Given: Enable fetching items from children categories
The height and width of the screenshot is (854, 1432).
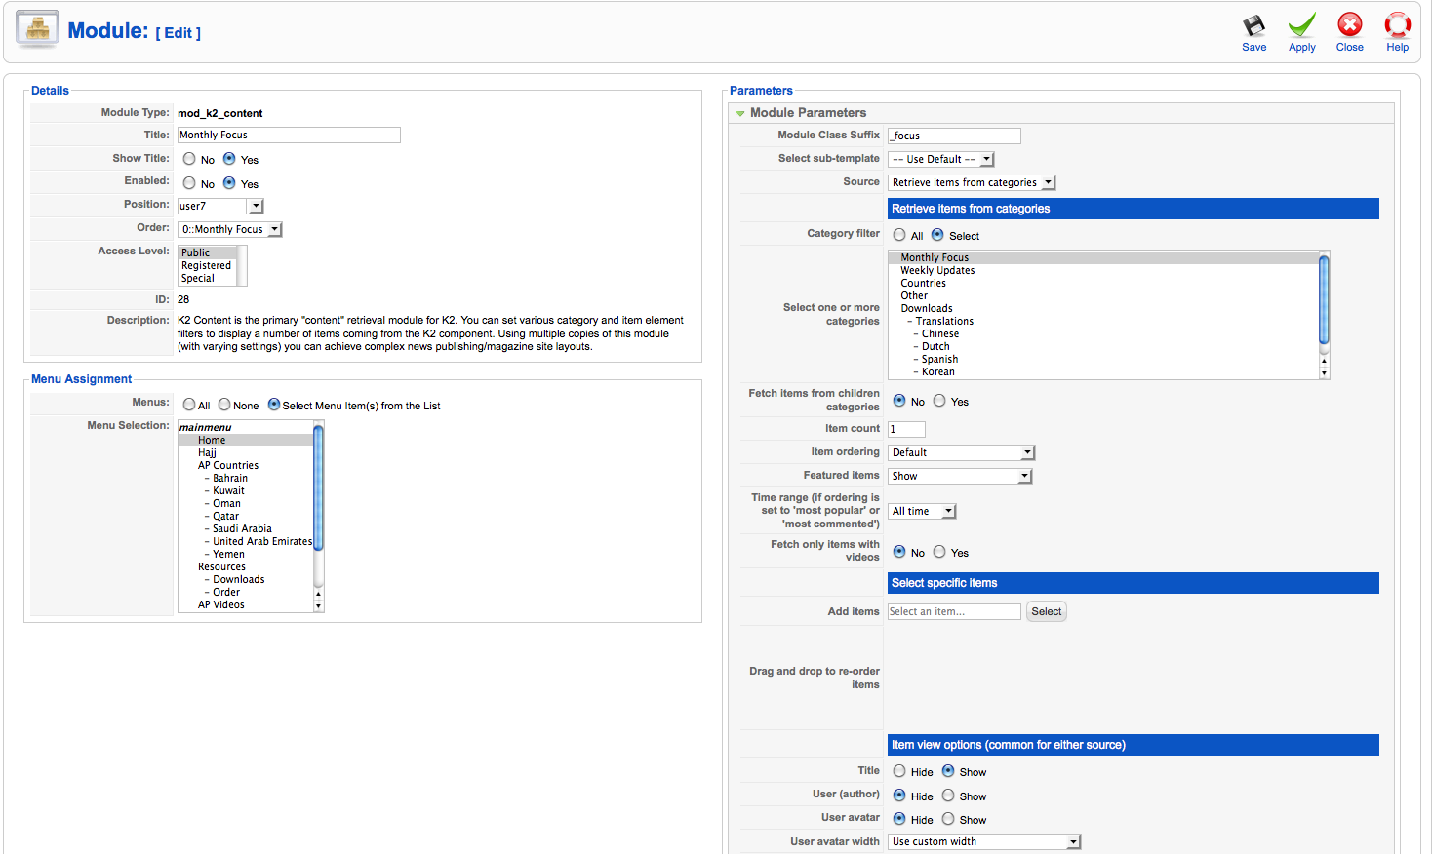Looking at the screenshot, I should pyautogui.click(x=939, y=401).
